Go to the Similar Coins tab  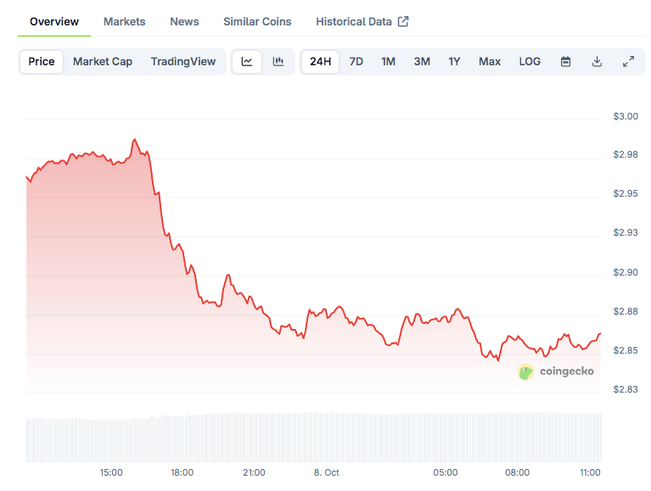257,22
